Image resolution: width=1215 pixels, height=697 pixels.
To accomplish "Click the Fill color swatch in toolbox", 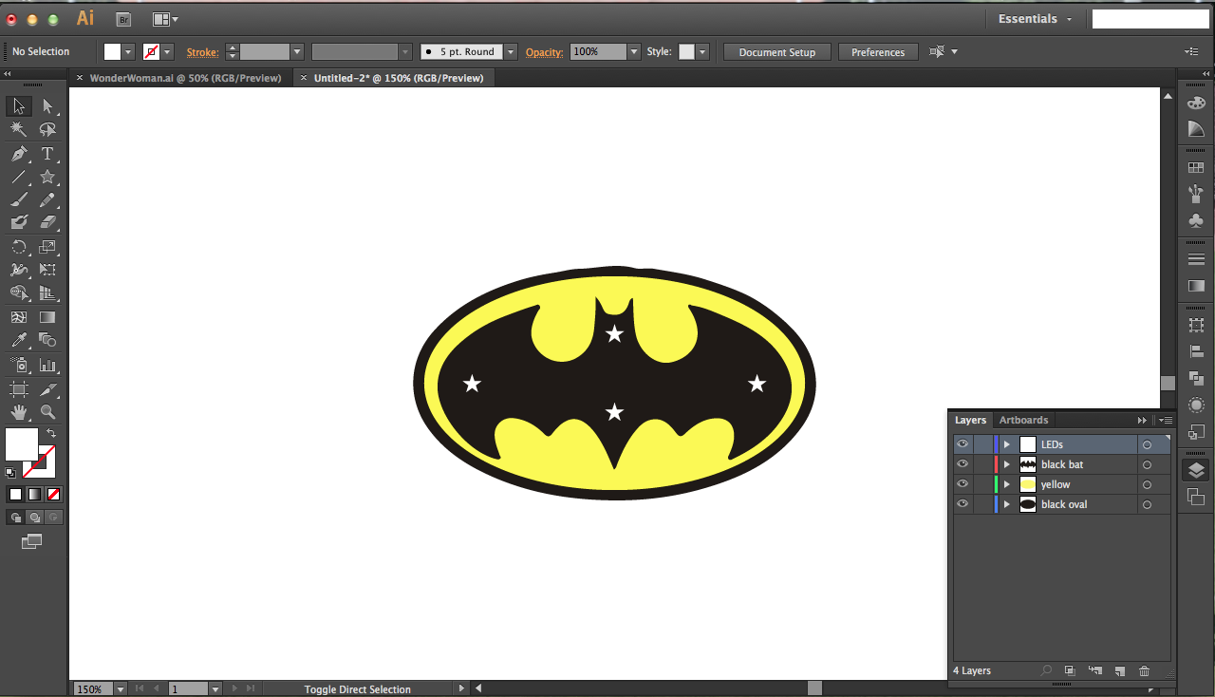I will pos(21,443).
